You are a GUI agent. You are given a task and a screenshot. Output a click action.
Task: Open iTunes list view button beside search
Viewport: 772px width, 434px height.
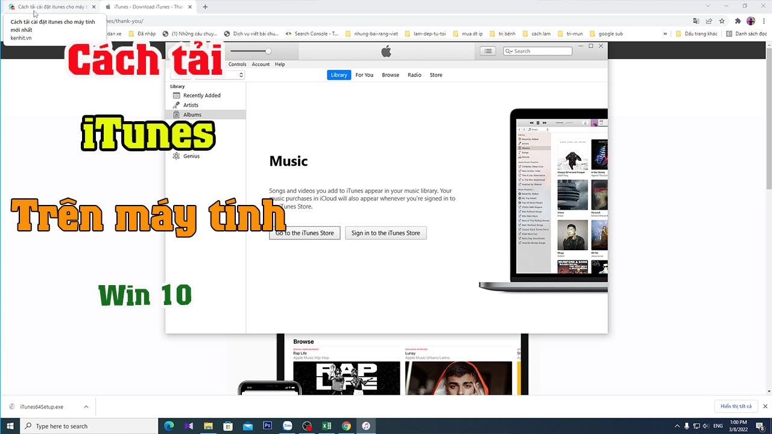[x=487, y=51]
